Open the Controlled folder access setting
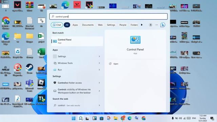 pos(77,83)
